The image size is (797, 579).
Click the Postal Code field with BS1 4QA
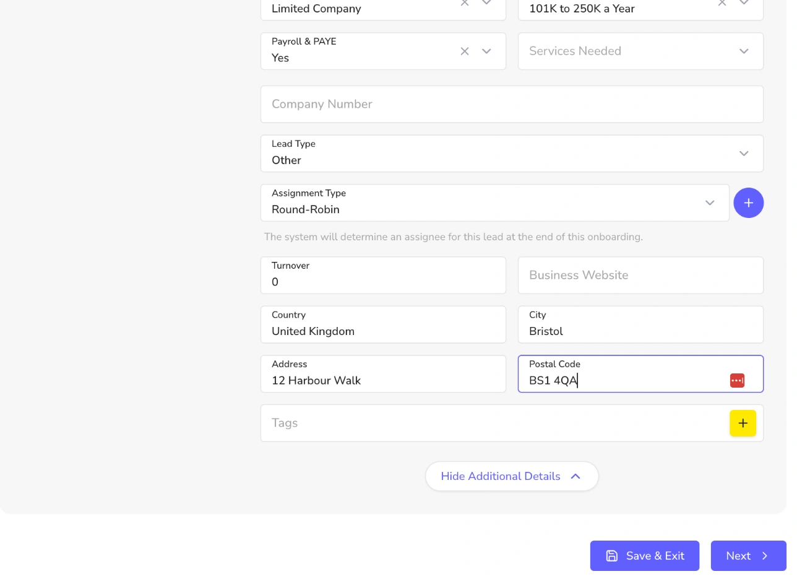click(x=640, y=374)
